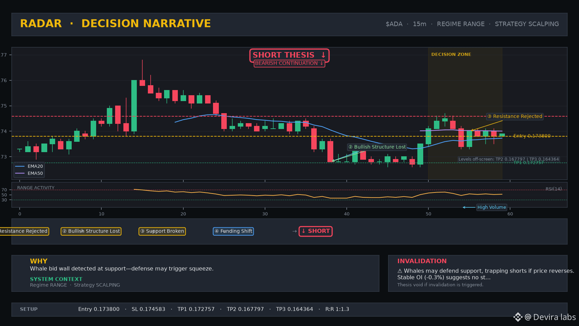Click the Entry 0.173800 label on the price chart

[x=532, y=136]
